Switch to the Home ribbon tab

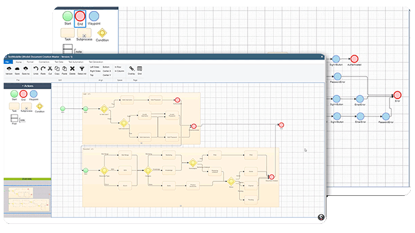(x=18, y=62)
